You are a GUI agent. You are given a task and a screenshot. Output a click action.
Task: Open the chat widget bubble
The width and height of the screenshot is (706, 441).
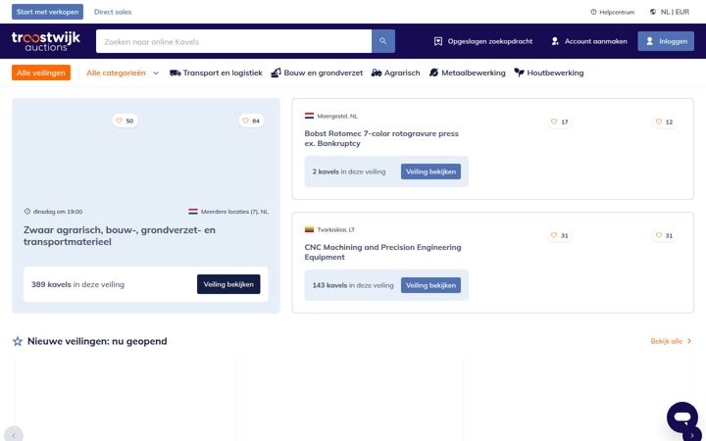[x=682, y=417]
